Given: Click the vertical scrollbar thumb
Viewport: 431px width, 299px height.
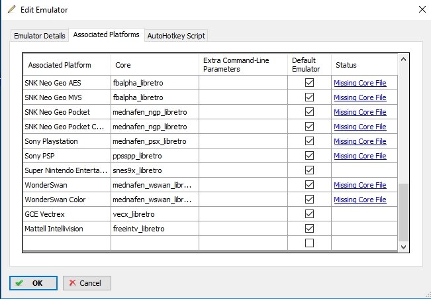Looking at the screenshot, I should [x=403, y=213].
